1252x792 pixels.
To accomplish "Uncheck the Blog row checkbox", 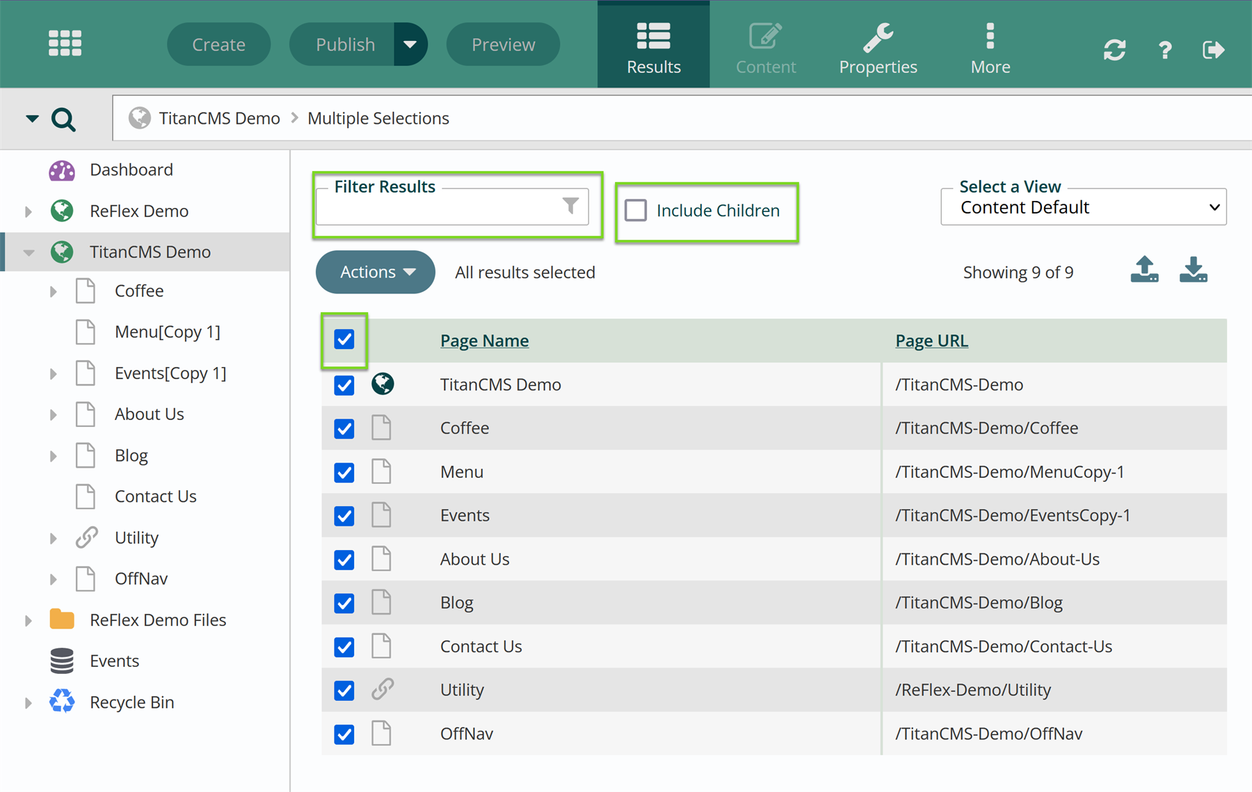I will (x=344, y=603).
